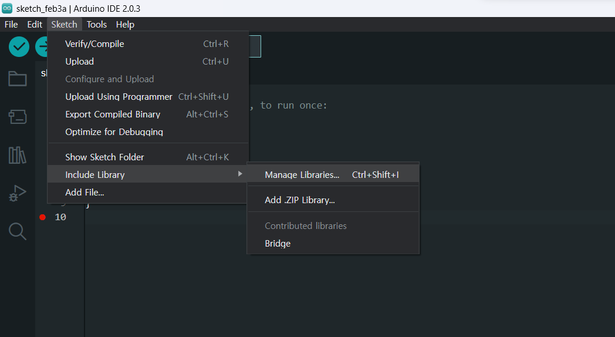Open the Sketchbook folder sidebar icon
The image size is (615, 337).
[17, 79]
